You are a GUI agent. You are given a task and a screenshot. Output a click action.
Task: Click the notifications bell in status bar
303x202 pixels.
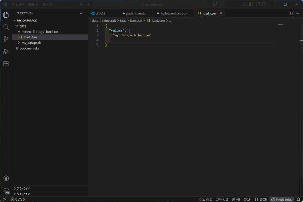[x=298, y=199]
